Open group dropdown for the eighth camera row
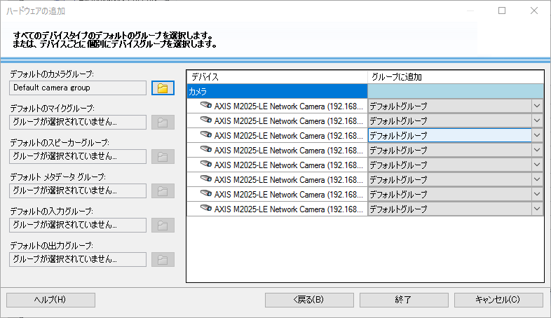Screen dimensions: 551x318 pyautogui.click(x=537, y=209)
